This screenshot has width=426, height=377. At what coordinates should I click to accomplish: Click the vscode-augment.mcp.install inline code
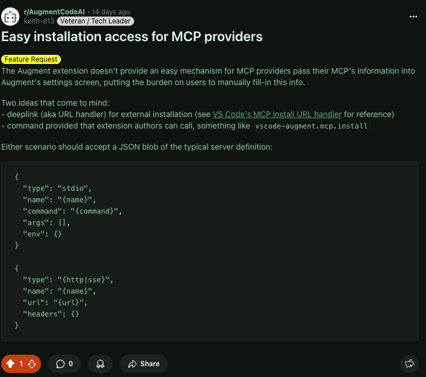tap(311, 126)
